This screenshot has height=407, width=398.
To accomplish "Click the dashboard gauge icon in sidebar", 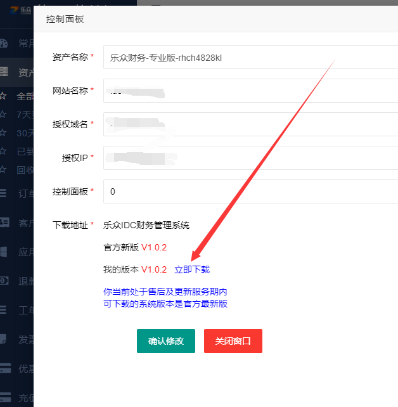I will (x=4, y=43).
